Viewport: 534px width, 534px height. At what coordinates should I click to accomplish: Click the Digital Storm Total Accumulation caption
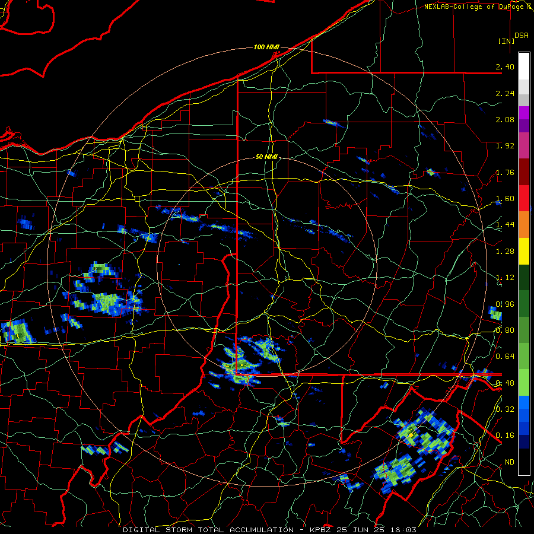pos(270,530)
